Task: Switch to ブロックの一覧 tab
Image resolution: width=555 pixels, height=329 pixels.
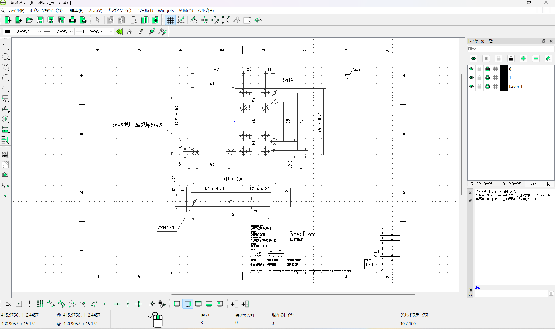Action: [x=511, y=184]
